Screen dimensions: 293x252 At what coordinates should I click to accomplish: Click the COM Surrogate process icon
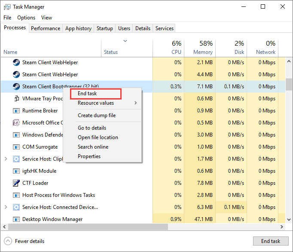(x=16, y=147)
